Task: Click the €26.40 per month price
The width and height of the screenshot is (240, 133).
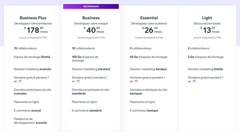Action: 152,30
